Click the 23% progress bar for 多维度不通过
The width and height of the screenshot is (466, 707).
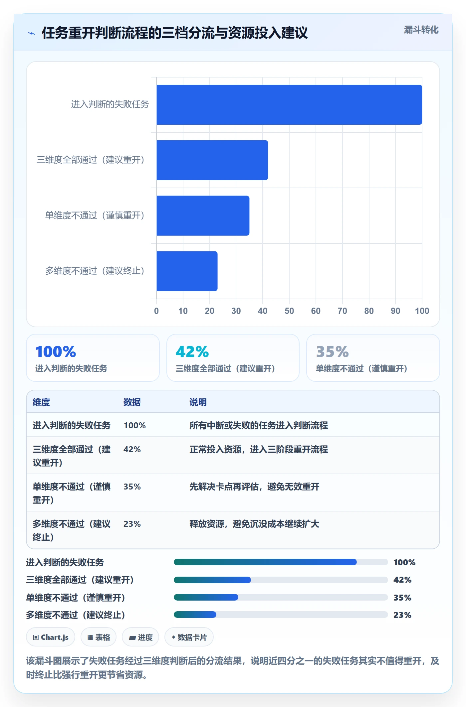pos(281,615)
